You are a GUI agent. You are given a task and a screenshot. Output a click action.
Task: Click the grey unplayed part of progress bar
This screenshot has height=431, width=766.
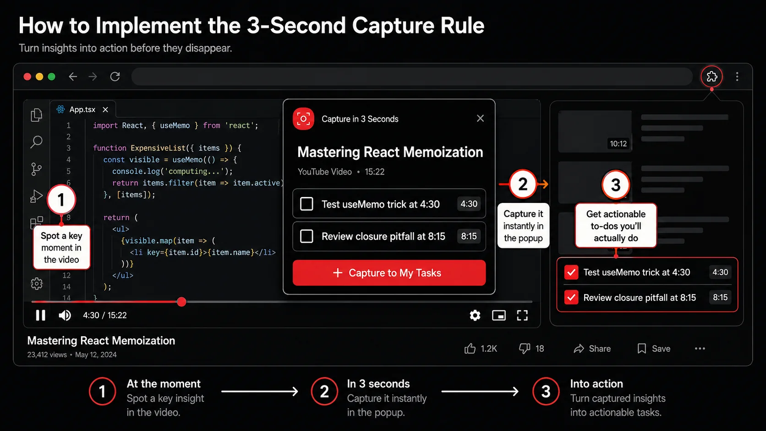coord(359,301)
